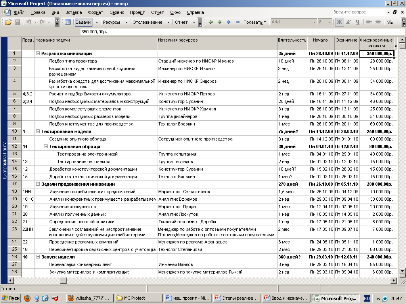Open the dropdown arrow next to Задачи
This screenshot has width=406, height=304.
(97, 22)
